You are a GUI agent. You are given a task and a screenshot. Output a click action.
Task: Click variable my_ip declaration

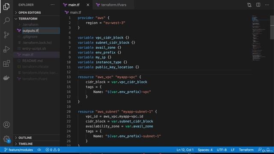[95, 57]
